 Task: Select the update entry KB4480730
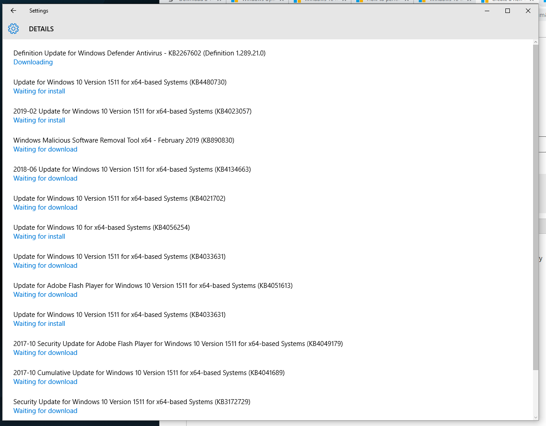tap(120, 82)
